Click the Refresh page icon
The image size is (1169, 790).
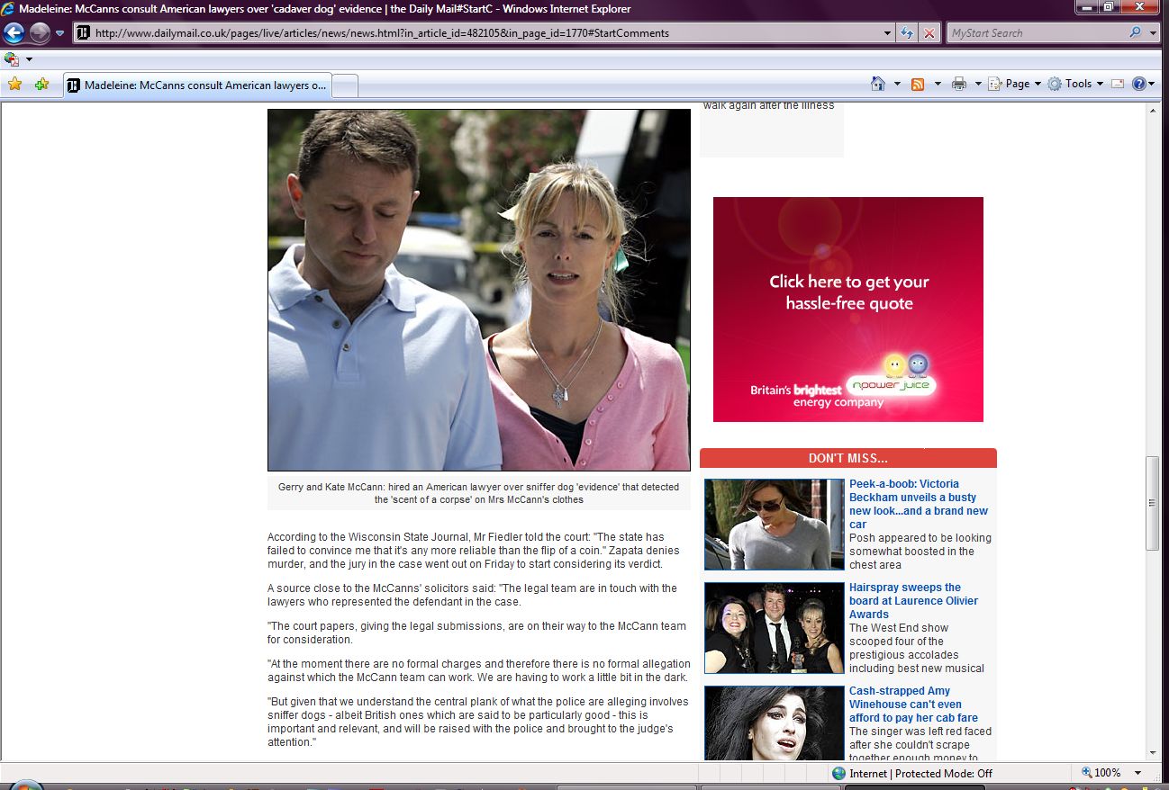tap(908, 33)
